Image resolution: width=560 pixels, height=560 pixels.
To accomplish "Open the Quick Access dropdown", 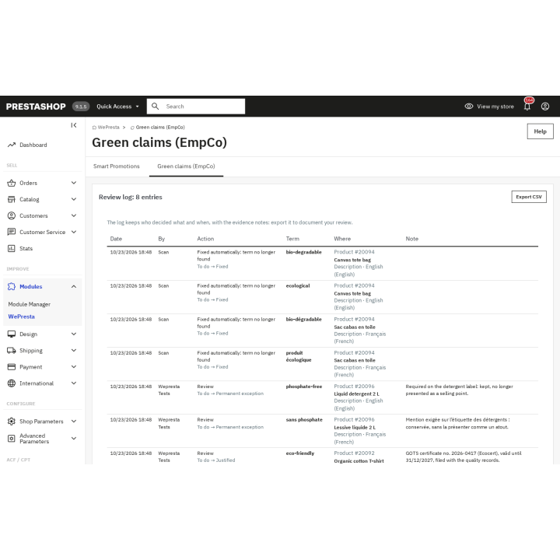I will [117, 107].
